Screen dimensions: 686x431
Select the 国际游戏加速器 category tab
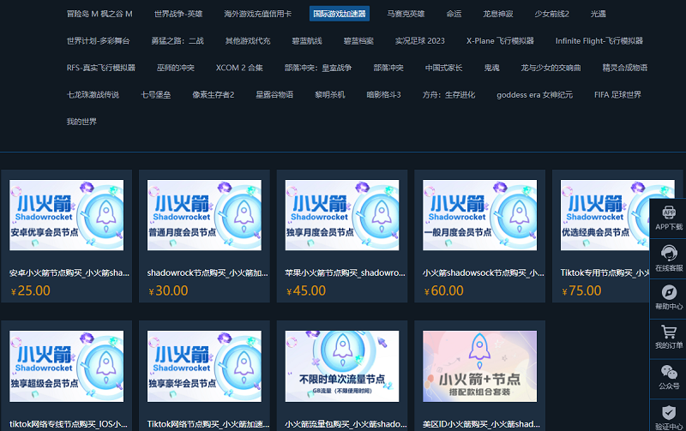pos(340,14)
